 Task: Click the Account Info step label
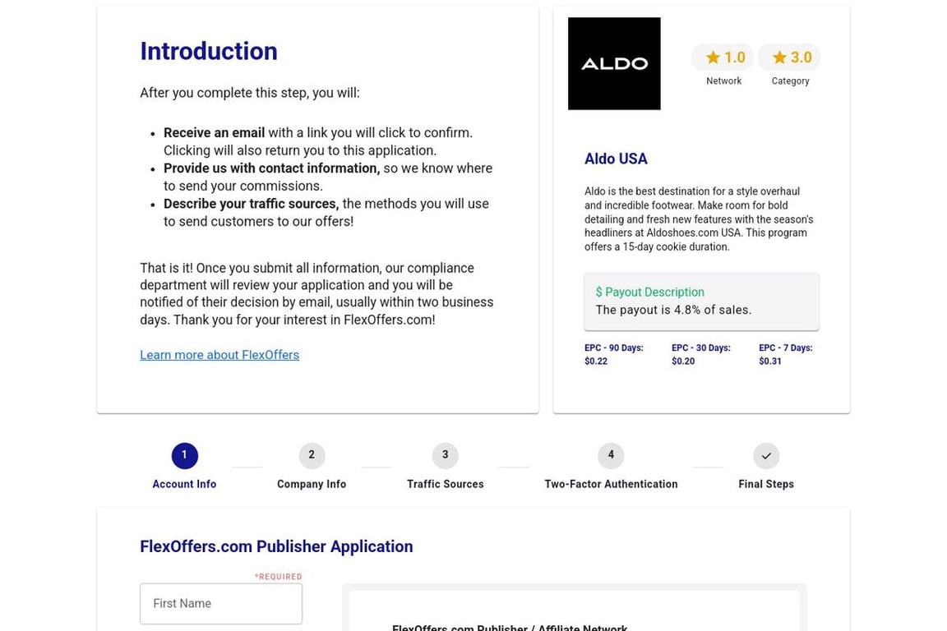pyautogui.click(x=184, y=484)
